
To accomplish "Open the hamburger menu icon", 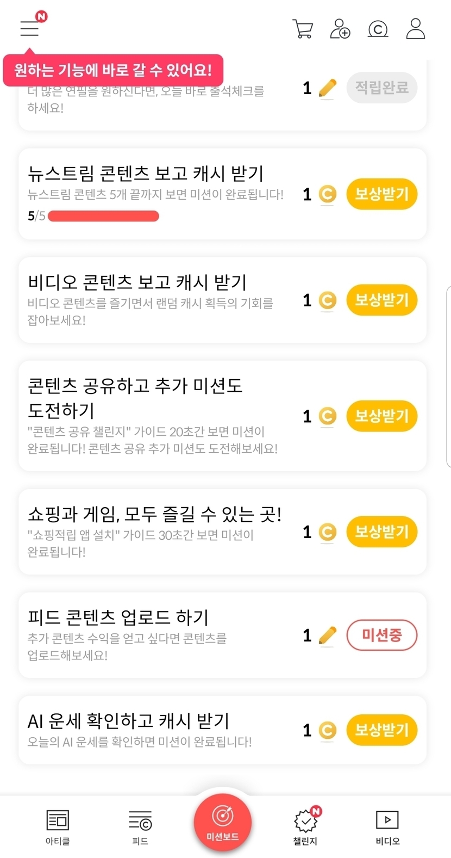I will (x=30, y=28).
